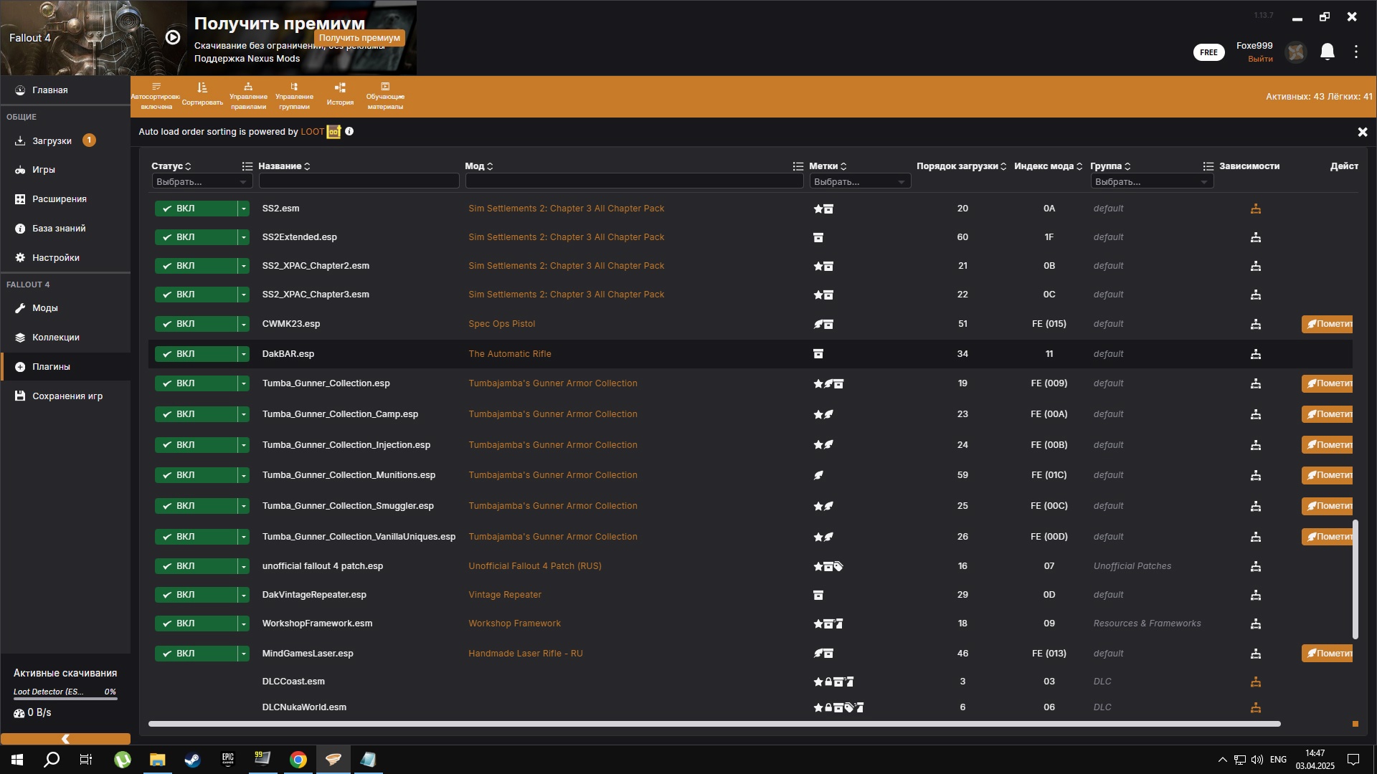
Task: Open Manage Rules (Управление правилами) toolbar icon
Action: point(248,94)
